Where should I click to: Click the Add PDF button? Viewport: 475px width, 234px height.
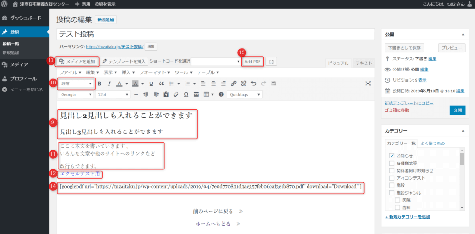(x=253, y=61)
